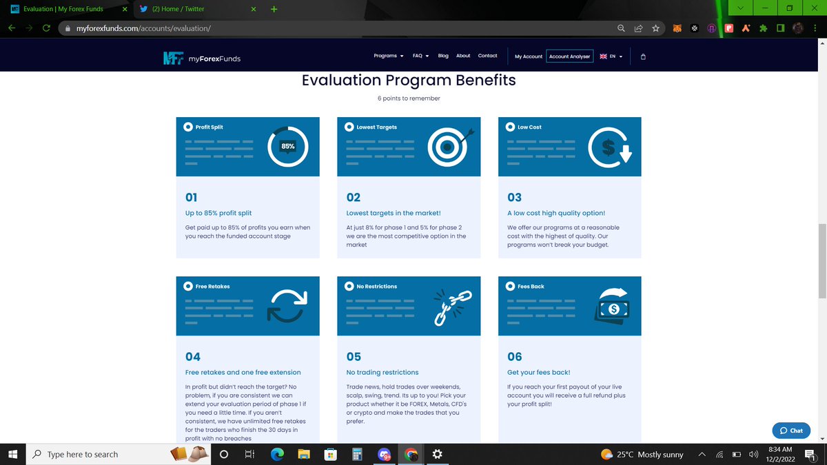
Task: Click the Task View taskbar icon
Action: [x=250, y=455]
